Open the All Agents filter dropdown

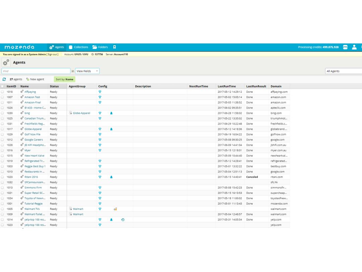[344, 71]
